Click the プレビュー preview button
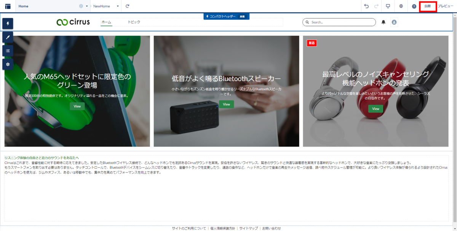This screenshot has width=457, height=231. 445,6
